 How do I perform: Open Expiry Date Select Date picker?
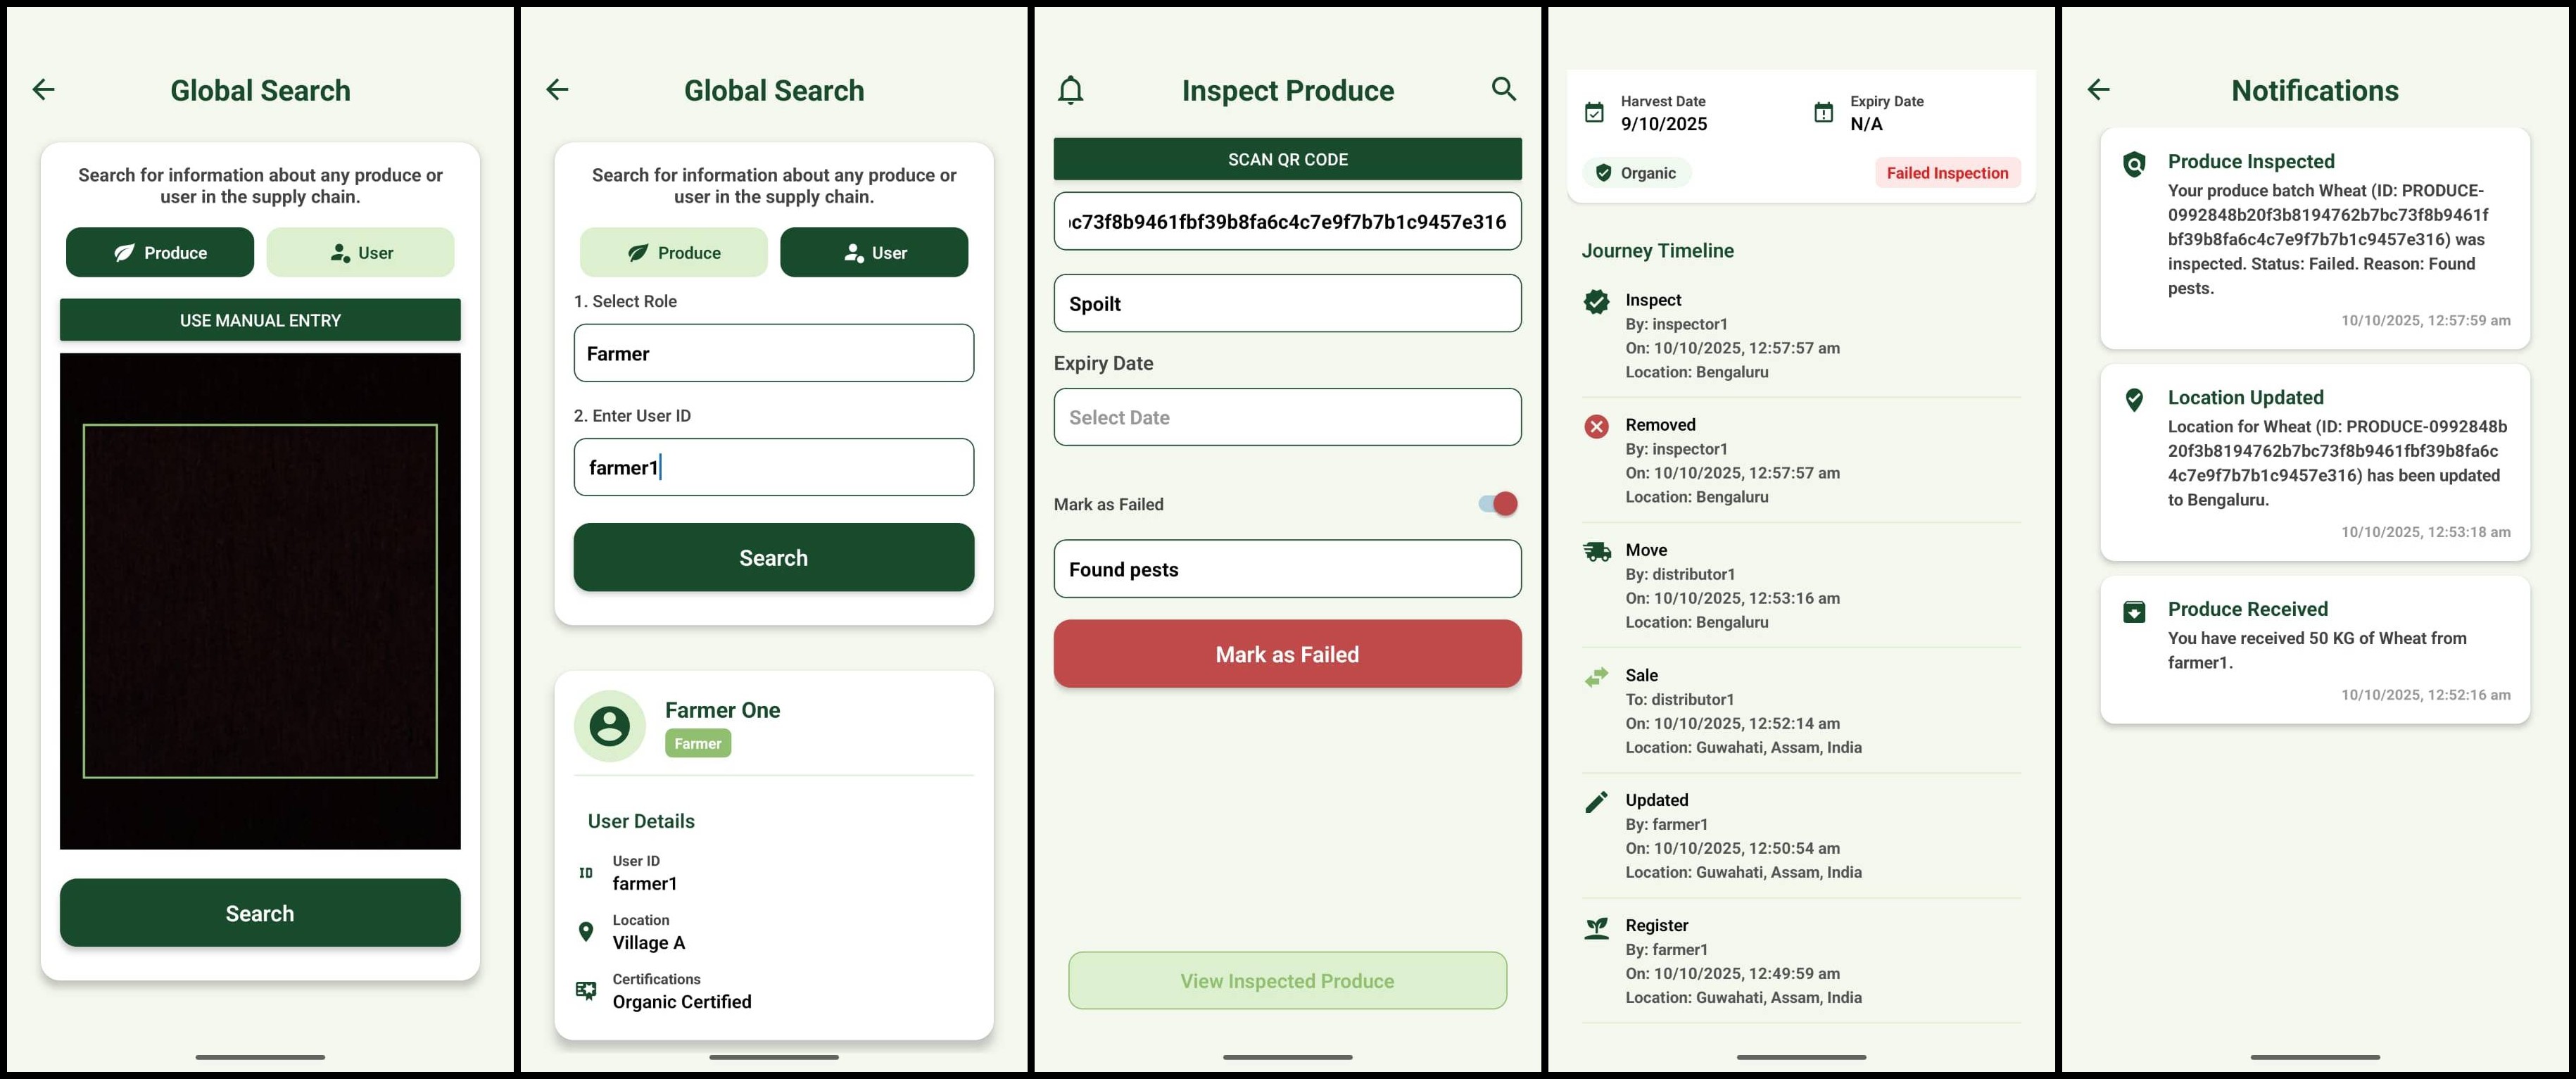[x=1288, y=417]
